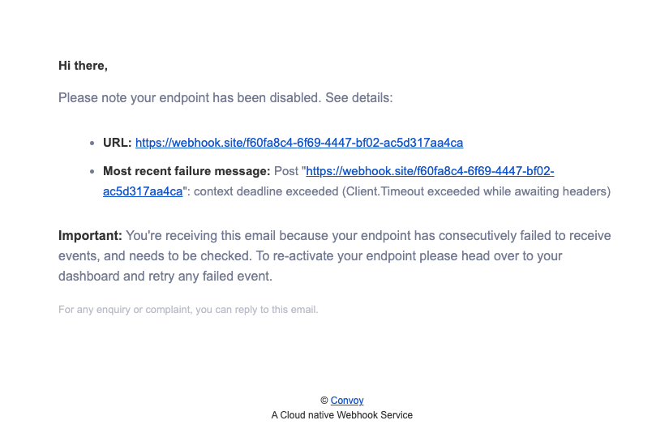Click 'Client.Timeout exceeded while awaiting headers' text
Screen dimensions: 669x446
tap(476, 191)
